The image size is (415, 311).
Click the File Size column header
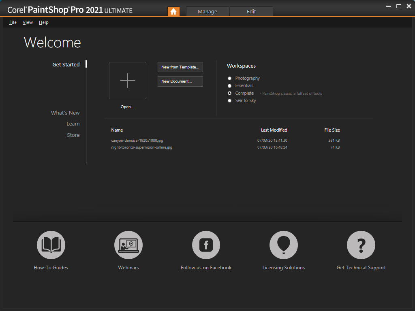pyautogui.click(x=332, y=130)
